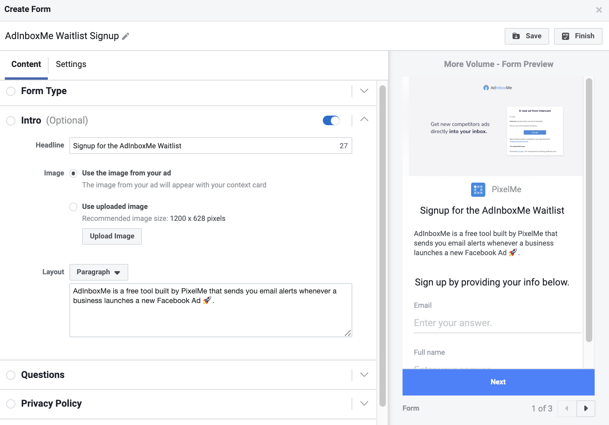
Task: Go to the next preview page arrow
Action: tap(586, 408)
